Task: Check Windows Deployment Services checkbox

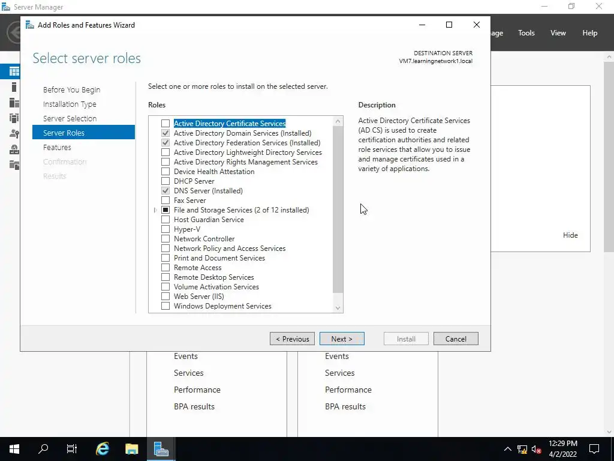Action: (x=165, y=306)
